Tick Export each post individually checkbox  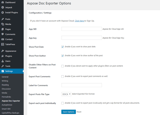pos(63,103)
